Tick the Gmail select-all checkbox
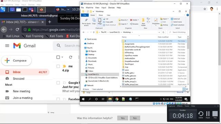 pyautogui.click(x=58, y=57)
